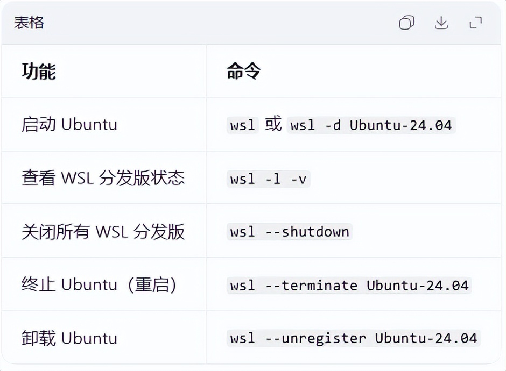Click the wsl --unregister Ubuntu-24.04 command
Image resolution: width=506 pixels, height=371 pixels.
(353, 338)
